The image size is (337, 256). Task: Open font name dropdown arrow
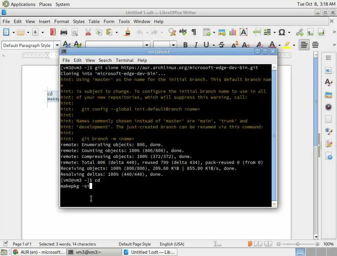tap(146, 45)
